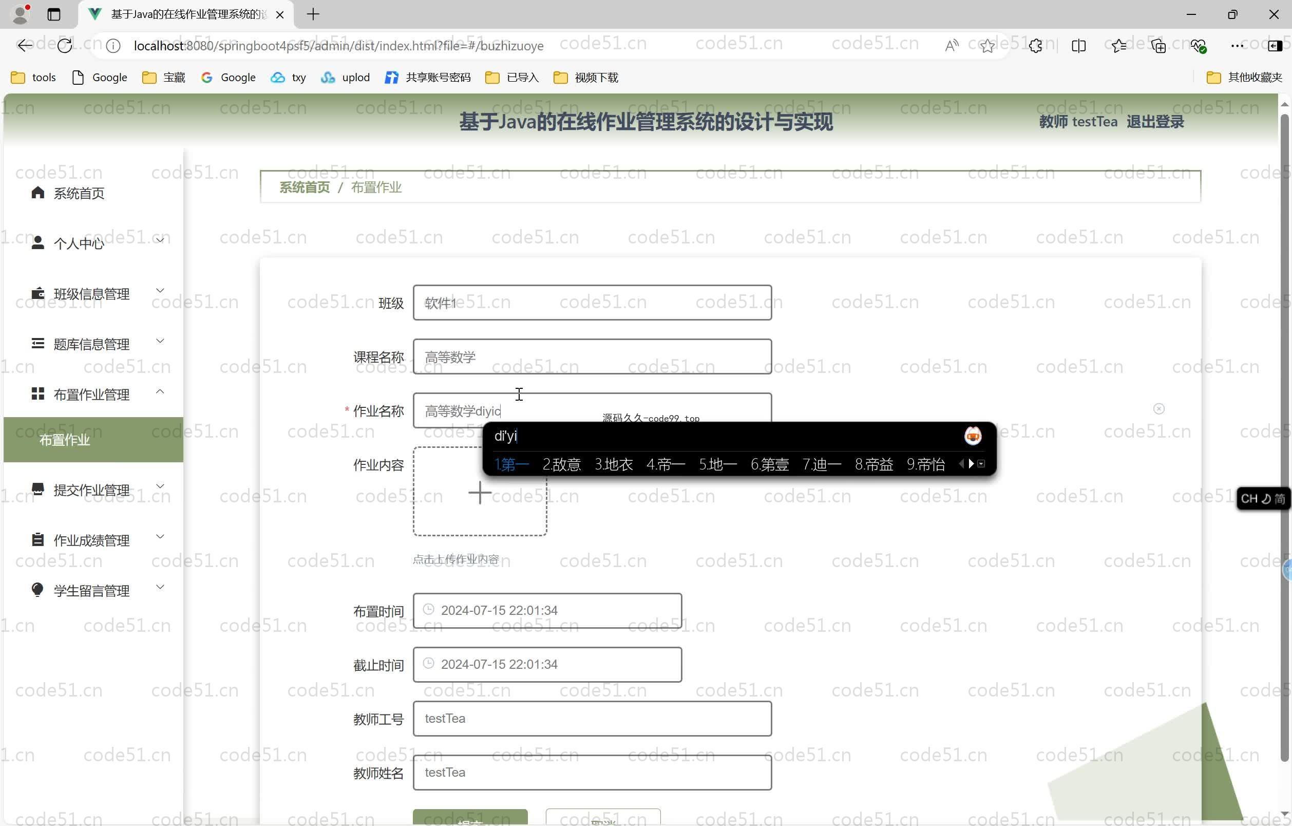Reload the page with refresh icon
The image size is (1292, 826).
[x=65, y=46]
